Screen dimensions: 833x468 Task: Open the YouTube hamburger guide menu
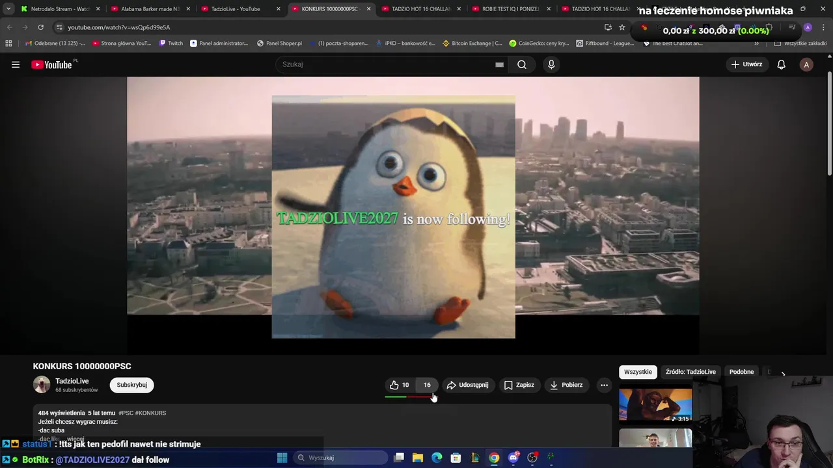[x=16, y=64]
